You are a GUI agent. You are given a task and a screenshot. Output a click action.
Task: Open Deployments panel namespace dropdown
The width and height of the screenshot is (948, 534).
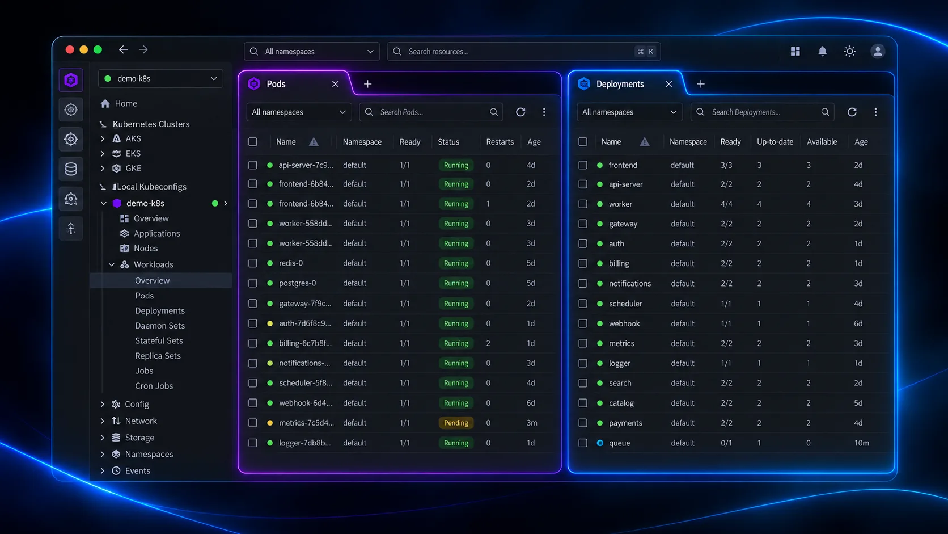point(629,112)
